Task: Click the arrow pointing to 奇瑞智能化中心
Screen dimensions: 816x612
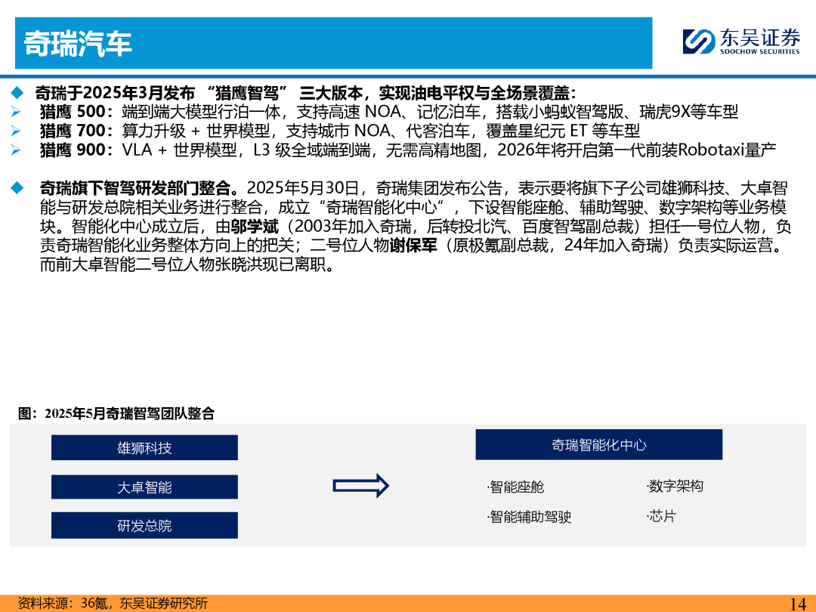Action: 360,486
